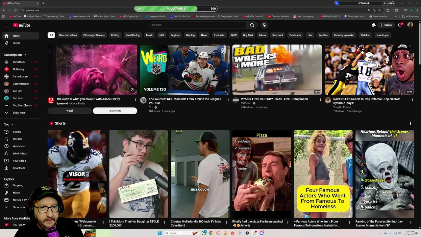Open the All Bookmarks folder
Viewport: 421px width, 237px height.
tap(410, 16)
